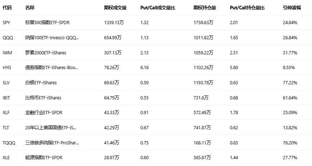
Task: Sort by 期权成交量 column header
Action: (115, 8)
